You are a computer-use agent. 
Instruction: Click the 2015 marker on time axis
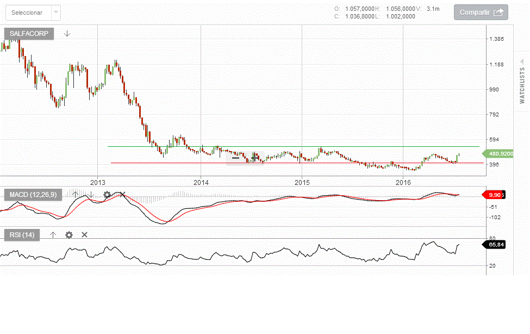coord(302,182)
